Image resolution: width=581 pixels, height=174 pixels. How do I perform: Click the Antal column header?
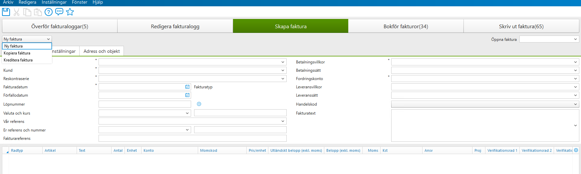coord(118,150)
